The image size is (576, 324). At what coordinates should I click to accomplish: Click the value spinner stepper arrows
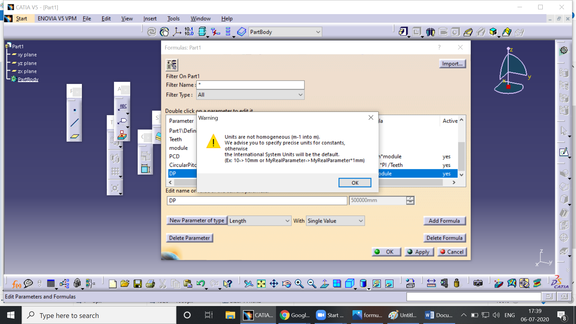coord(410,200)
